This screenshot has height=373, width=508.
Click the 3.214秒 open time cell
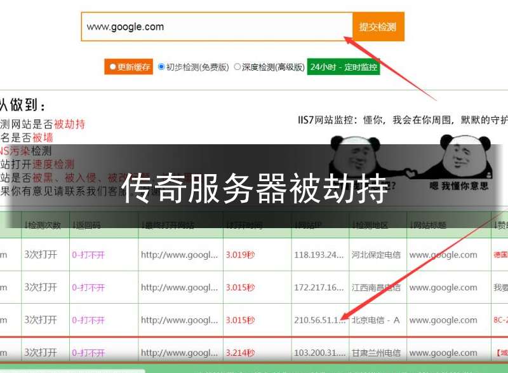pos(241,353)
